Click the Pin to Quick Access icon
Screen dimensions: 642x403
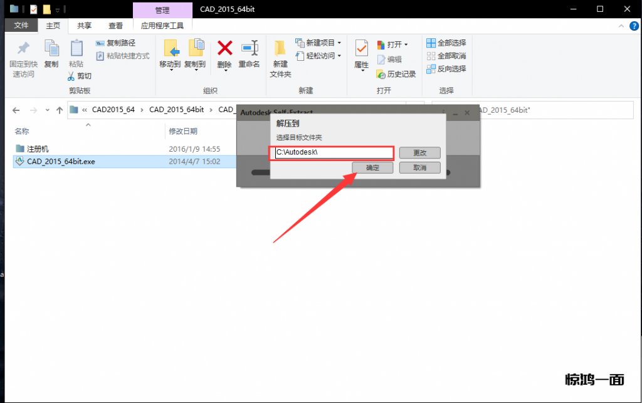click(x=23, y=50)
